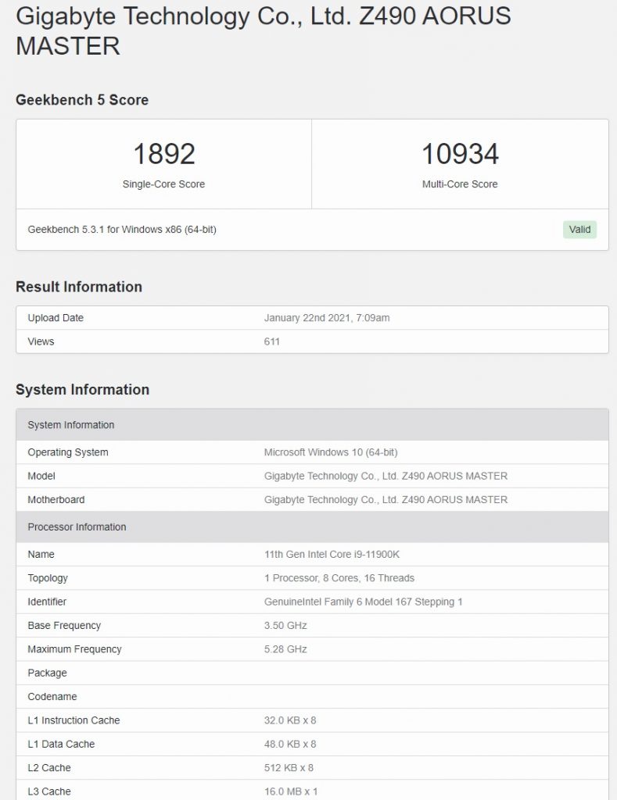Image resolution: width=617 pixels, height=800 pixels.
Task: Click the Model row label
Action: 41,476
